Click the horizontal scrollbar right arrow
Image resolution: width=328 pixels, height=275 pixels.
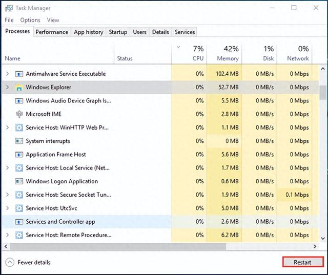pyautogui.click(x=315, y=247)
